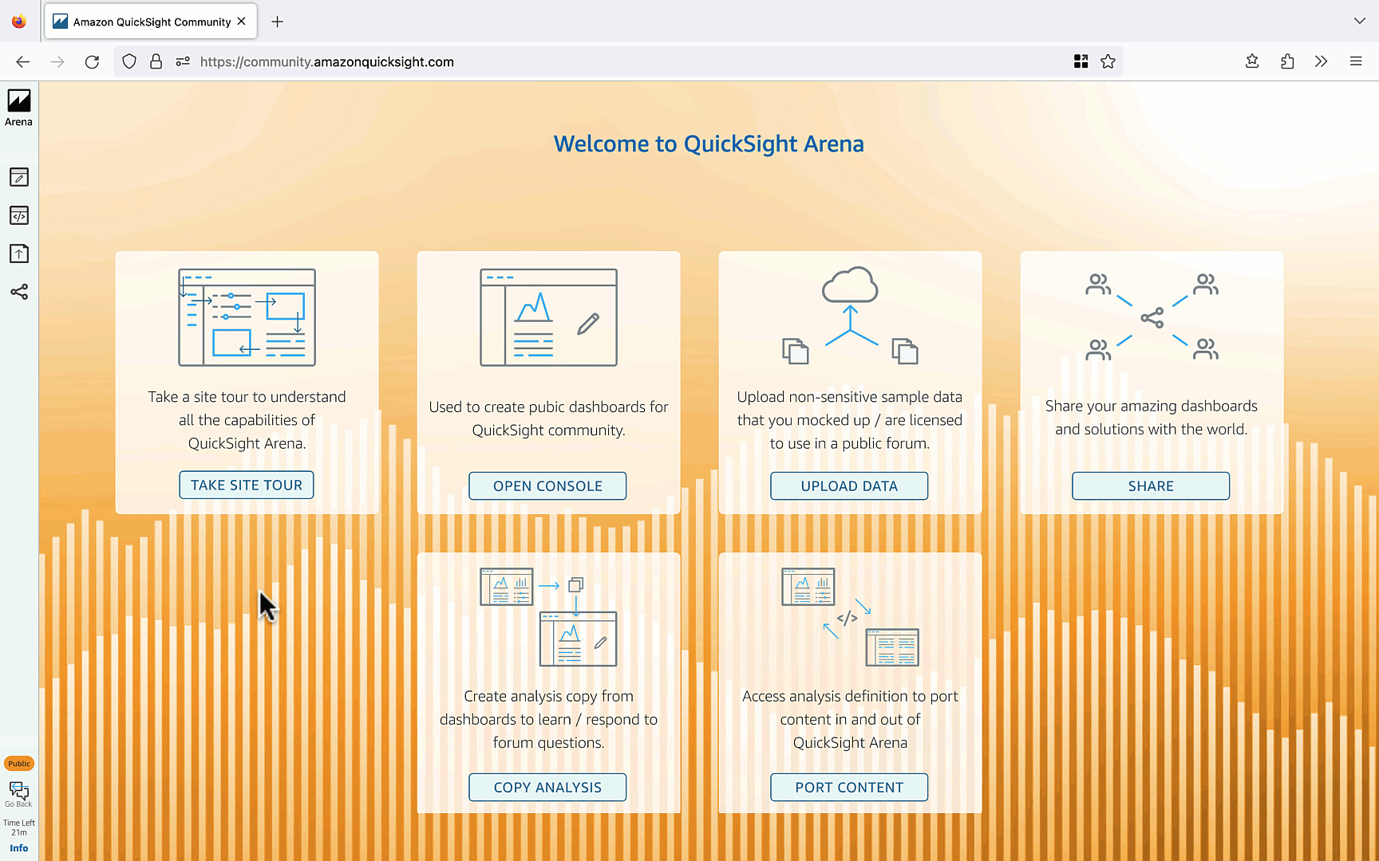
Task: Click the Firefox icon beside the tab strip
Action: pyautogui.click(x=19, y=22)
